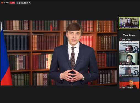
Task: Click muted mic icon on Виктория Георгиевна's tile
Action: tap(121, 76)
